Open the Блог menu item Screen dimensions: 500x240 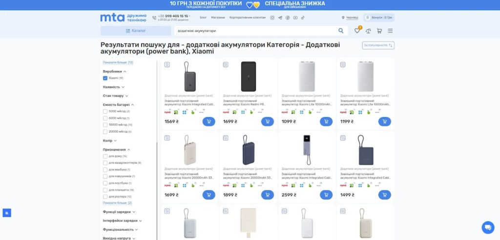pos(203,18)
